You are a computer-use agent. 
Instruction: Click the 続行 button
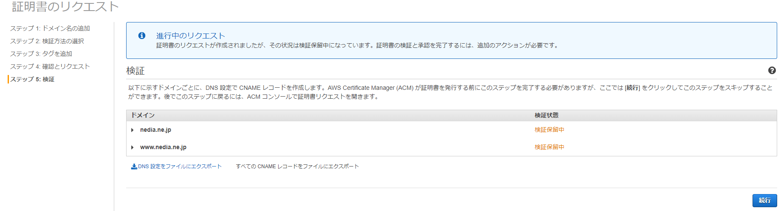764,200
